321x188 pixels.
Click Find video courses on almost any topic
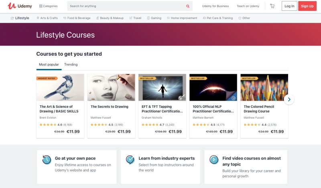[x=252, y=161]
